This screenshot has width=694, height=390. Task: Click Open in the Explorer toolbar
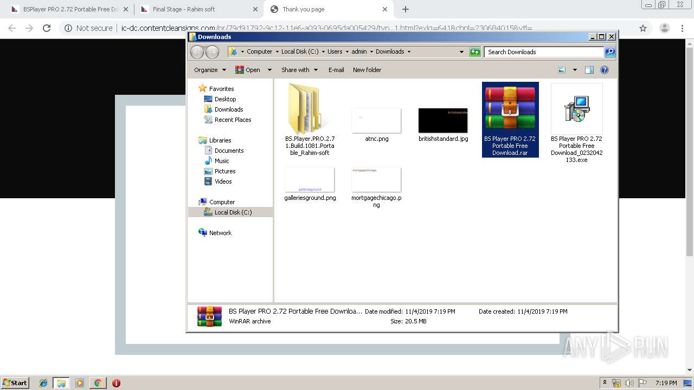point(248,70)
